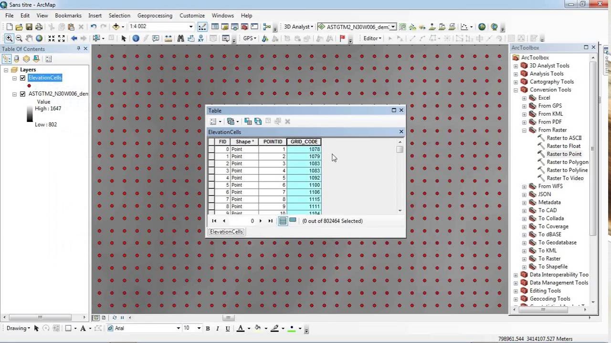
Task: Open the Windows menu
Action: 223,15
